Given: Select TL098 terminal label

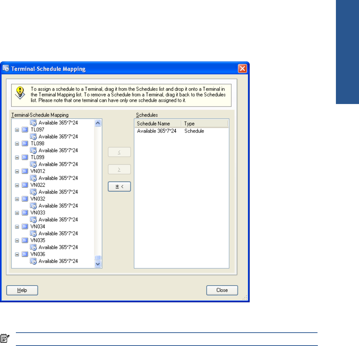Looking at the screenshot, I should pyautogui.click(x=38, y=143).
